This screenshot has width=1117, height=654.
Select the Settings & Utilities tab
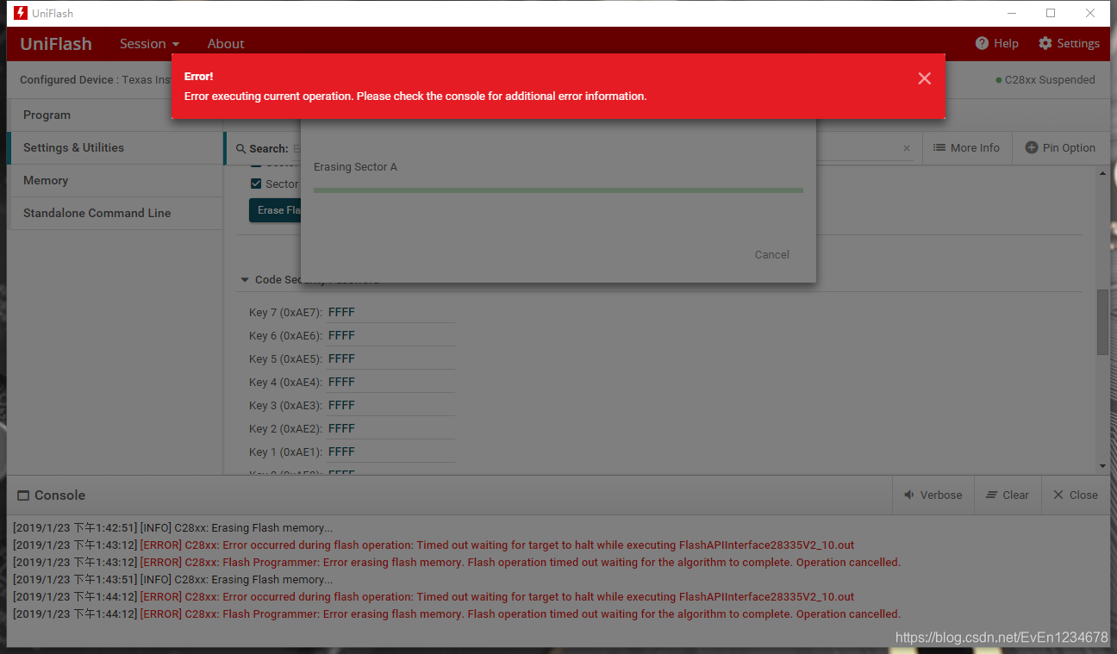pyautogui.click(x=115, y=147)
